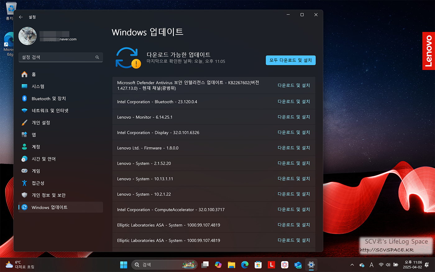This screenshot has width=435, height=272.
Task: Open Microsoft Store from the taskbar
Action: tap(258, 265)
